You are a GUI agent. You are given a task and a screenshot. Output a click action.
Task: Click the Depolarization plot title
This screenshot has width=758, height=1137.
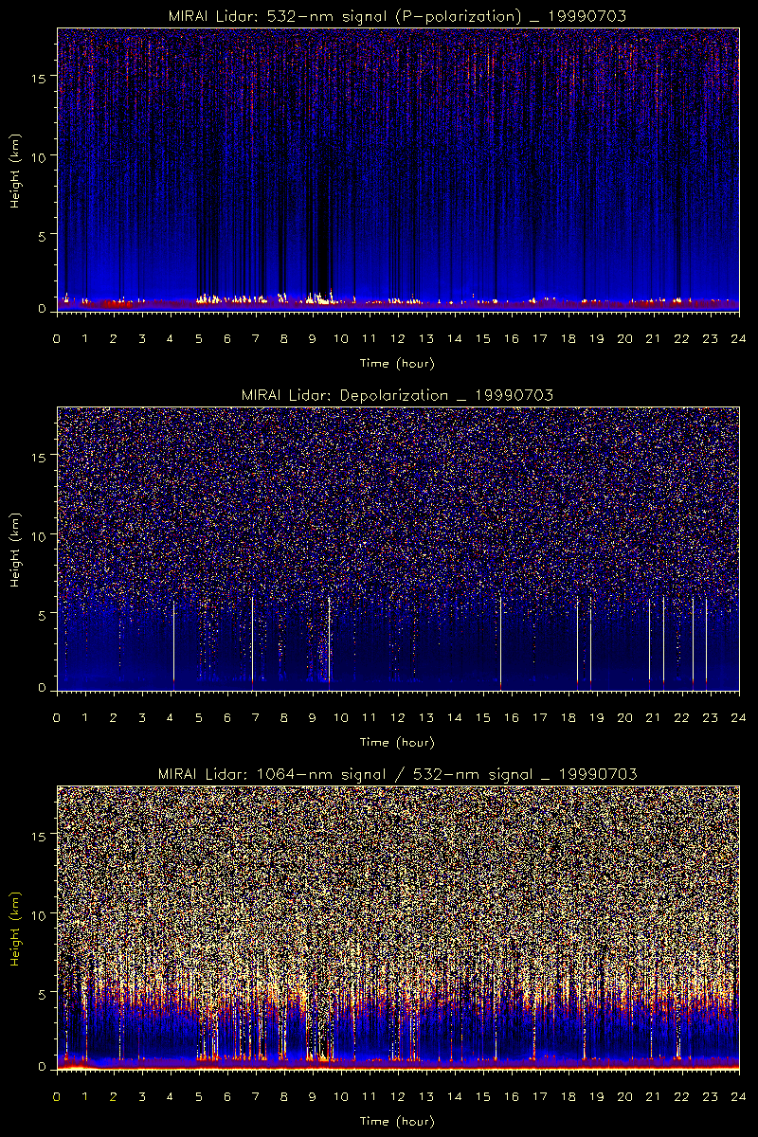click(x=397, y=394)
